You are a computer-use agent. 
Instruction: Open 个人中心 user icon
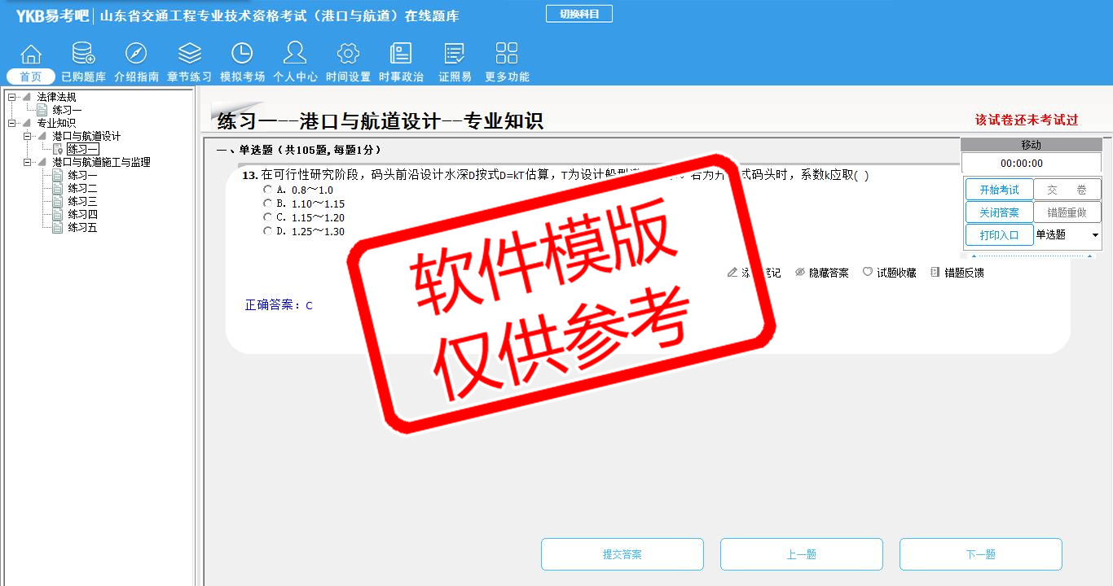295,55
